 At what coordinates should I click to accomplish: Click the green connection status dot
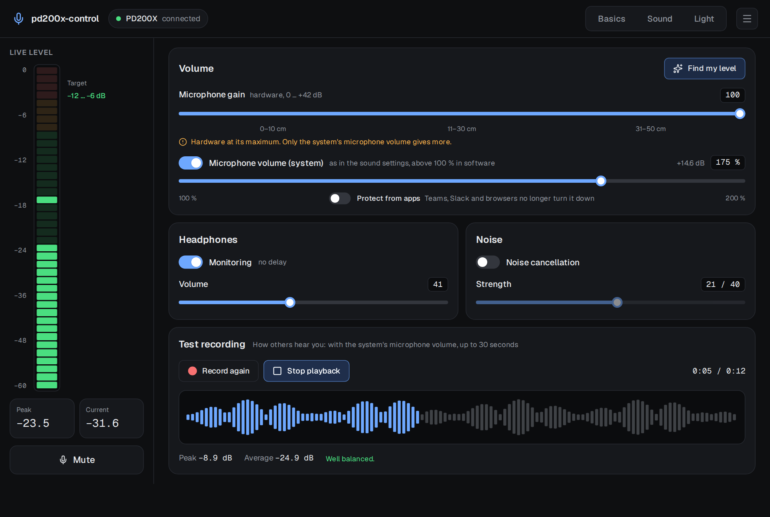[118, 18]
